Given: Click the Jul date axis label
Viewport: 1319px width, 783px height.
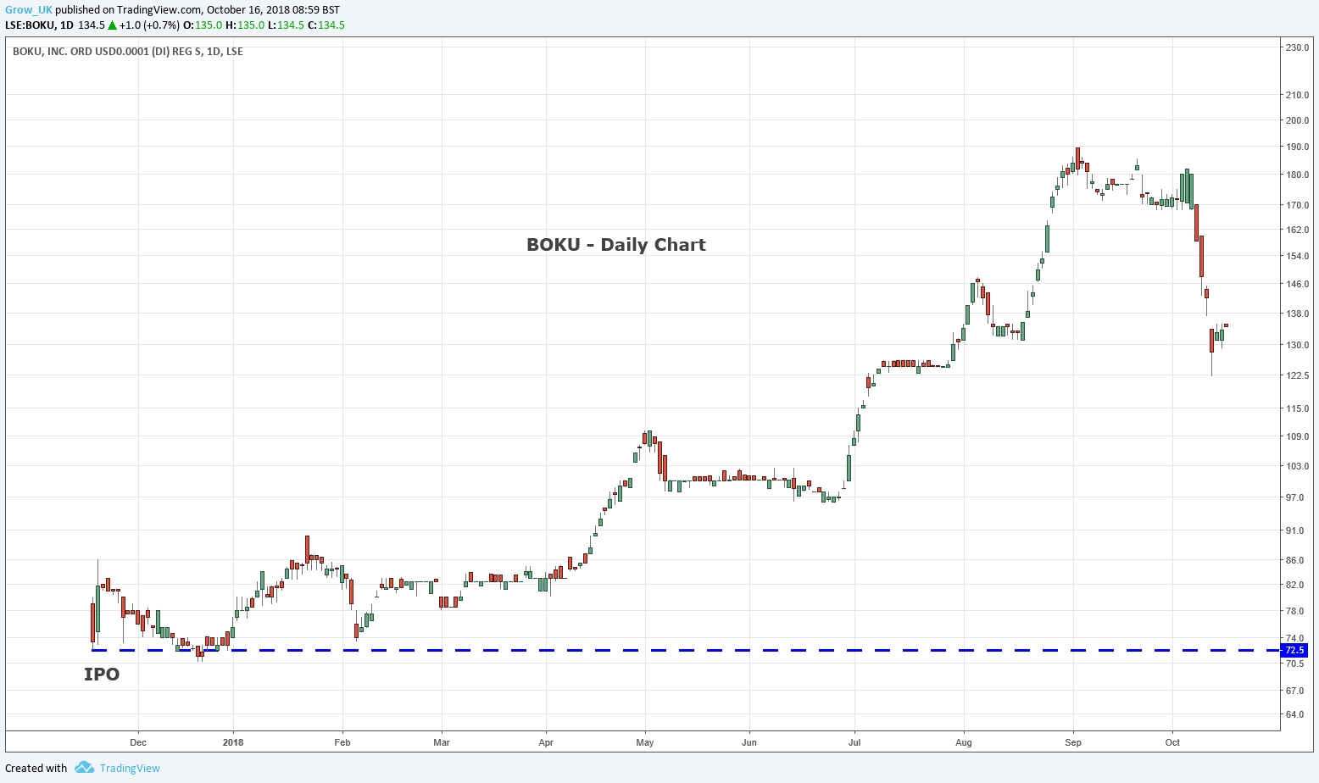Looking at the screenshot, I should click(854, 742).
